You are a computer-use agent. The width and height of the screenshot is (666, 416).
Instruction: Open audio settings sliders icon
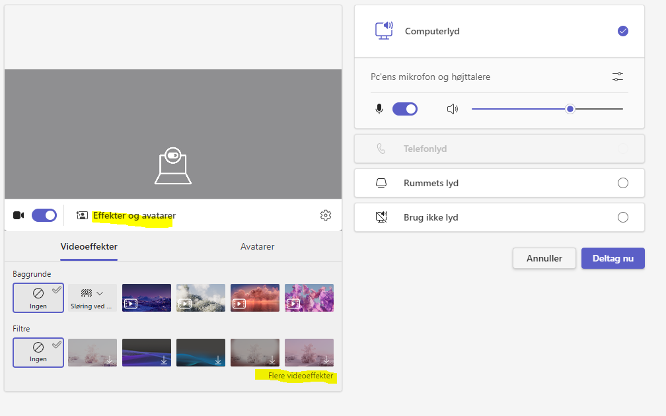(617, 77)
